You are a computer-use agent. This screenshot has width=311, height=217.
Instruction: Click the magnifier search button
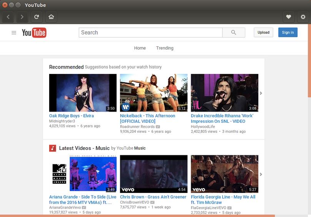(234, 33)
